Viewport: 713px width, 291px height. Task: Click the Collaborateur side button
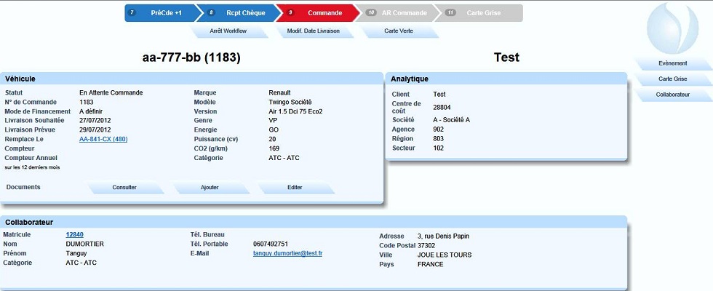point(672,95)
